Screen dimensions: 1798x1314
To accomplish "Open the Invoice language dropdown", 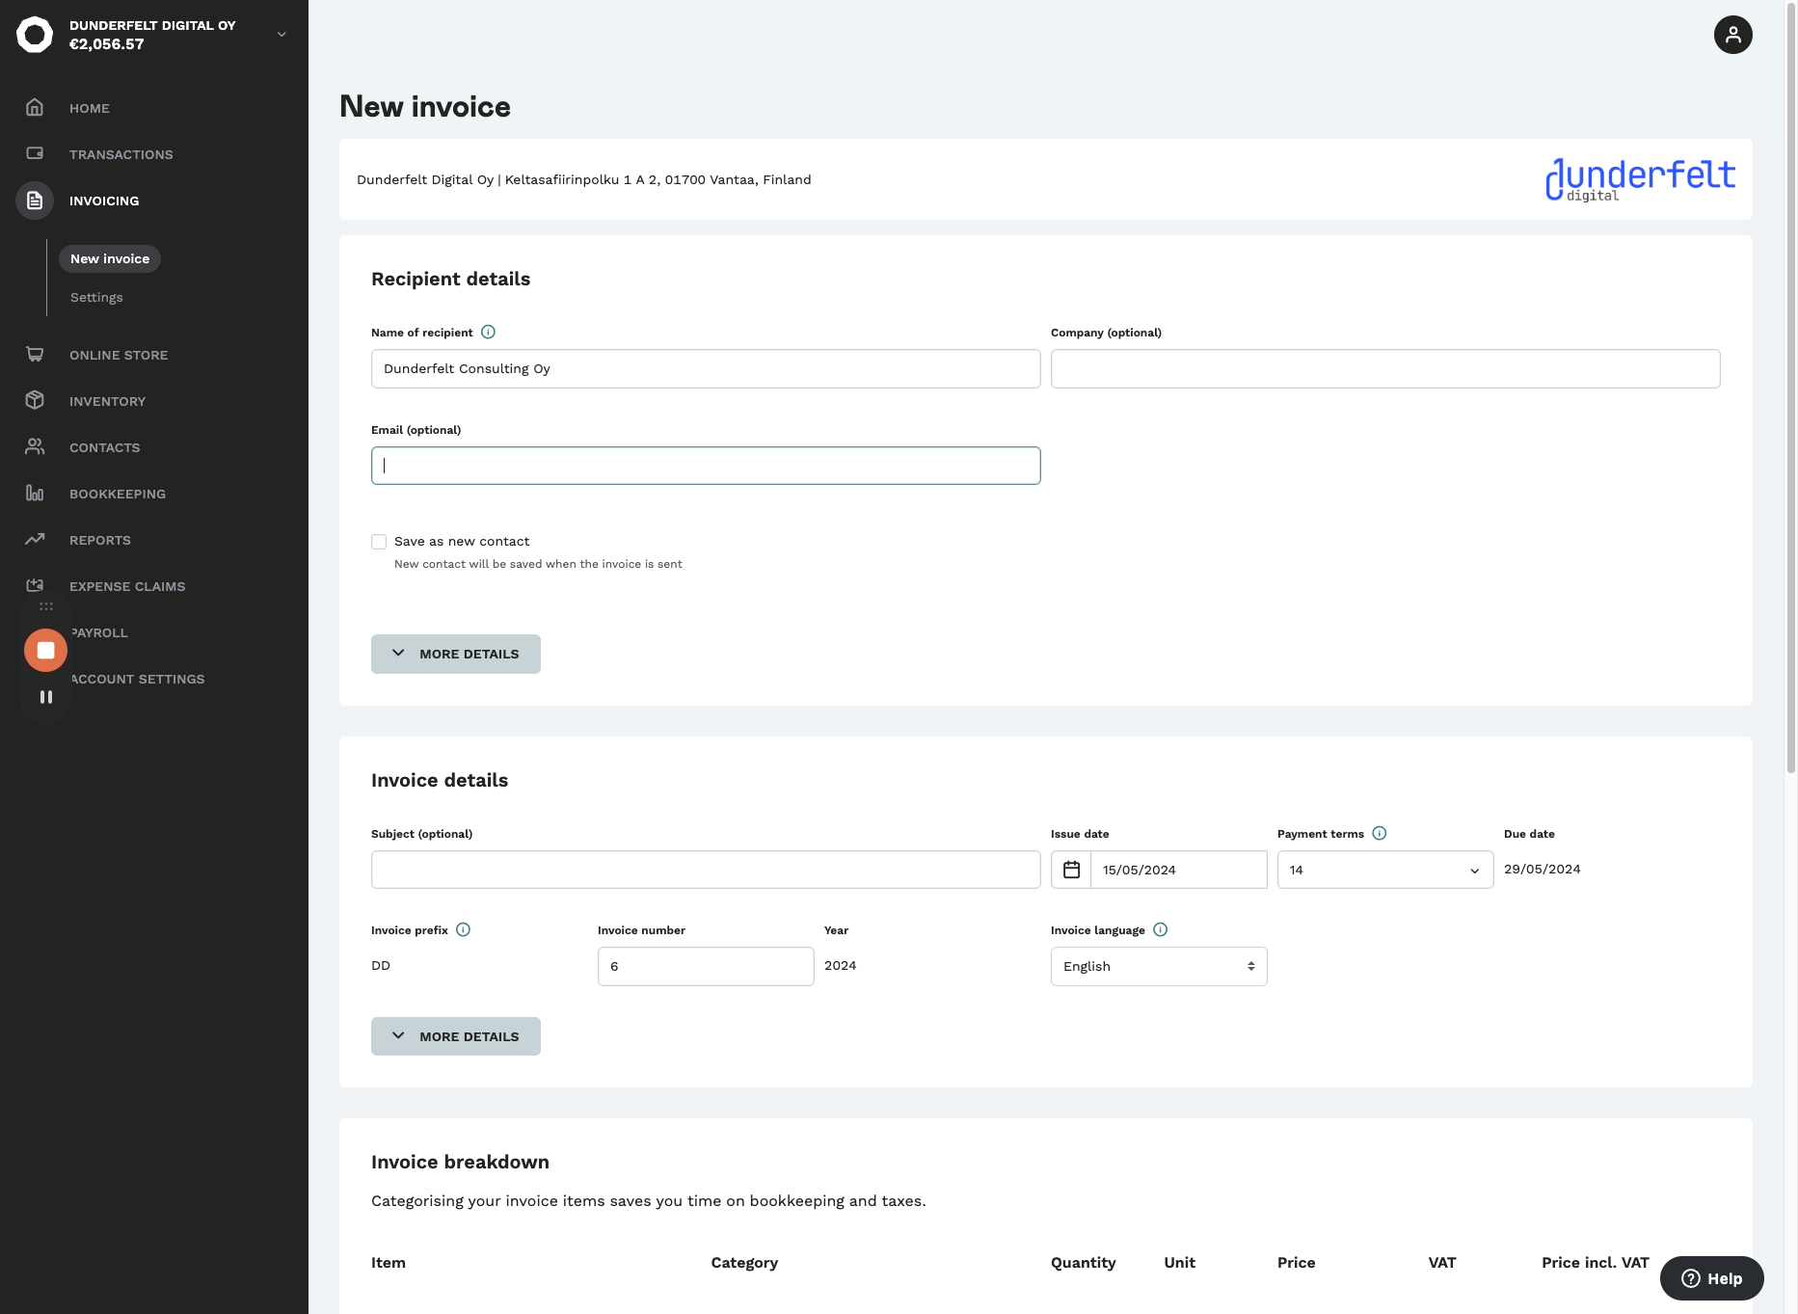I will click(1158, 966).
